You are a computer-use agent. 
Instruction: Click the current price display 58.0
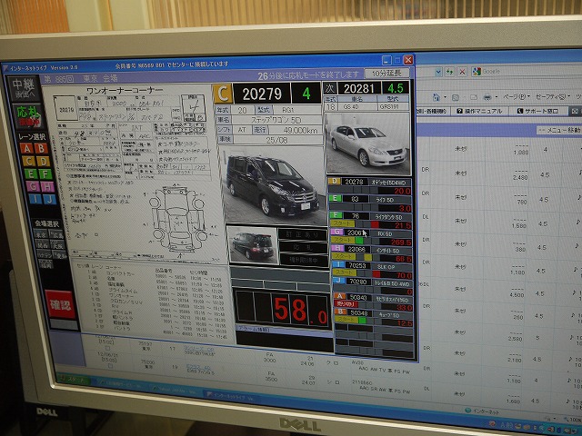[x=283, y=309]
